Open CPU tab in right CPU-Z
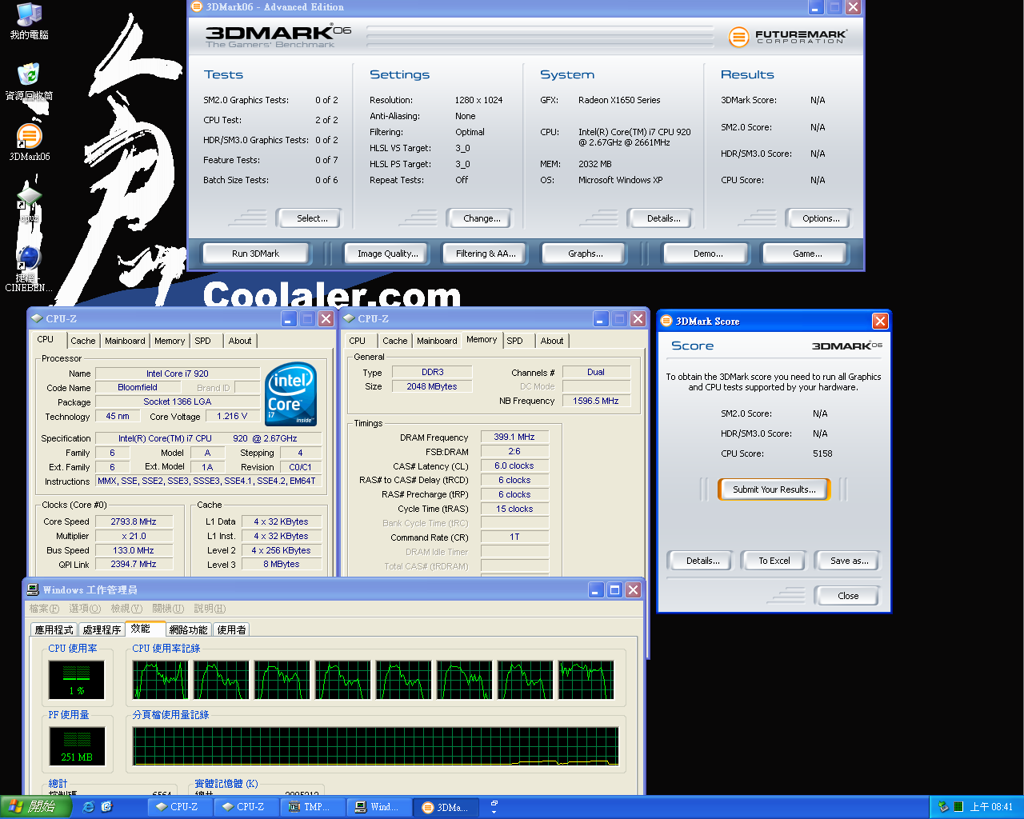The image size is (1024, 819). 358,341
